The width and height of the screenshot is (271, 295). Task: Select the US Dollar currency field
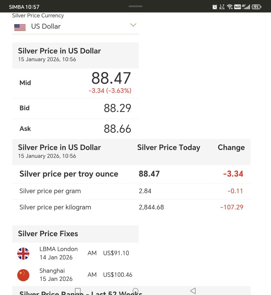click(x=75, y=27)
